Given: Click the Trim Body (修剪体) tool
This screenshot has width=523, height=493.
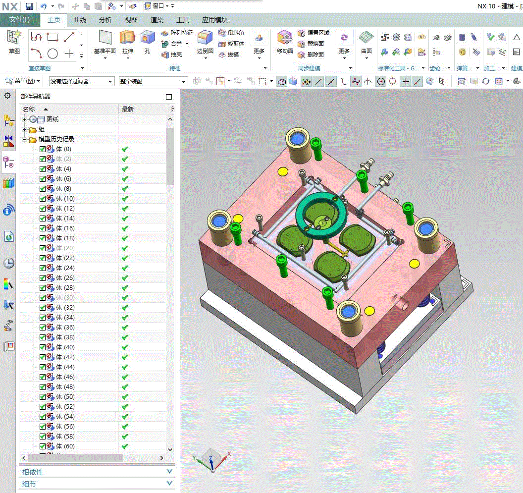Looking at the screenshot, I should (x=231, y=44).
